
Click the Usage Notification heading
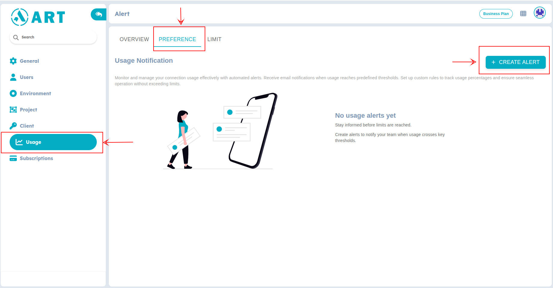point(144,61)
